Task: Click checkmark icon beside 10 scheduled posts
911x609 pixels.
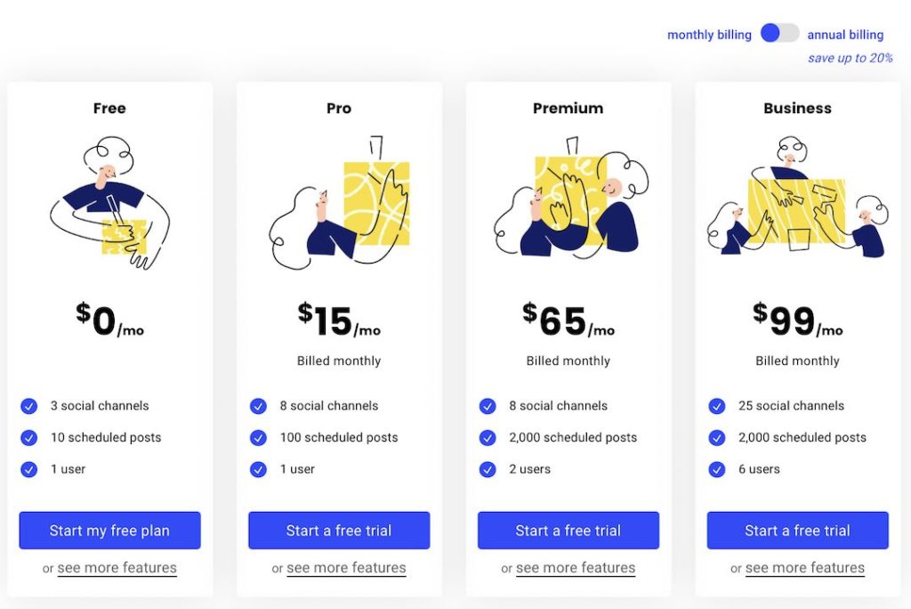Action: click(29, 438)
